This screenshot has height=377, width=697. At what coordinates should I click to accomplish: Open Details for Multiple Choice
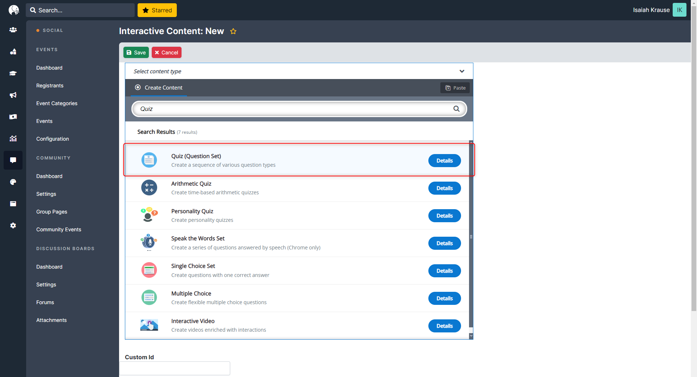pyautogui.click(x=444, y=298)
